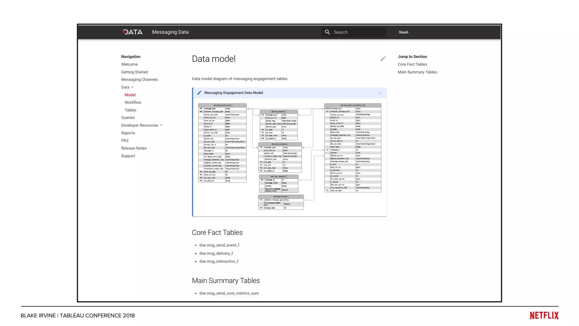Click the Netflix logo

(544, 315)
